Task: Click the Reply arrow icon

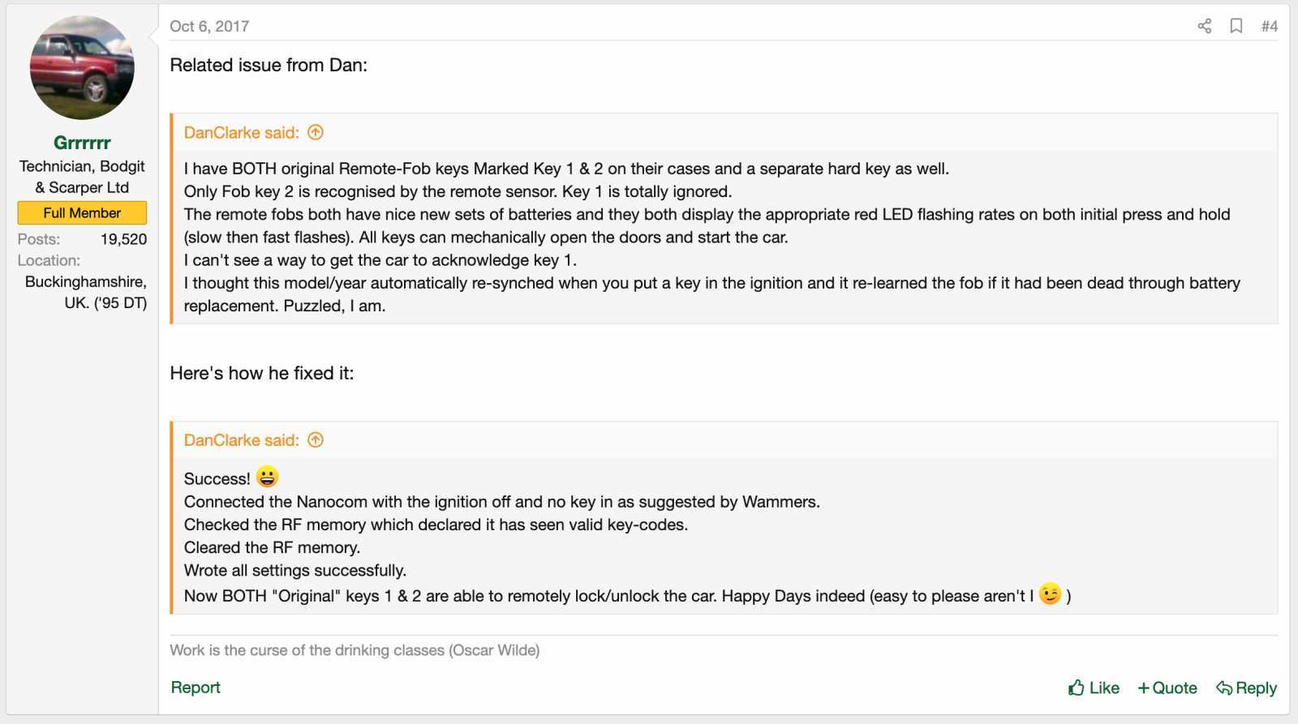Action: coord(1224,688)
